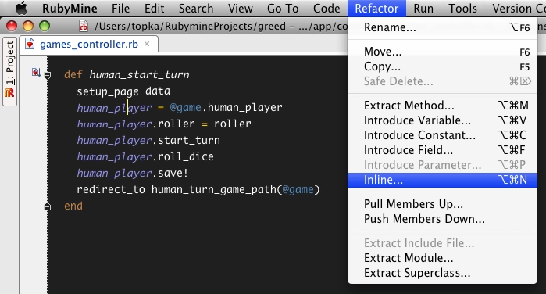This screenshot has height=294, width=546.
Task: Choose Copy... from the Refactor menu
Action: (x=442, y=66)
